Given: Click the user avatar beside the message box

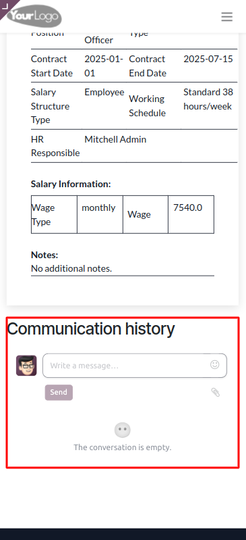Looking at the screenshot, I should click(26, 366).
